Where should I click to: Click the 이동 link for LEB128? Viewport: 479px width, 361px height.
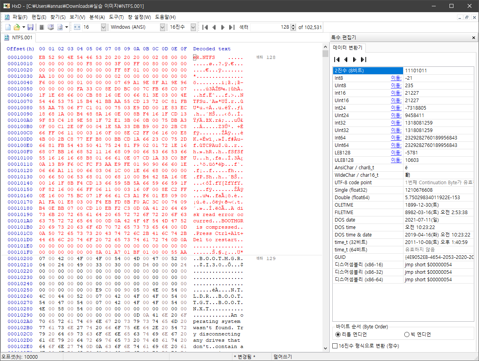point(396,153)
